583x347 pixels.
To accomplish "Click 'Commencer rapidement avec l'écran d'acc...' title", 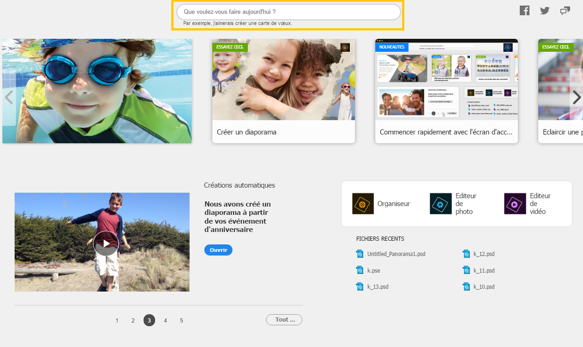I will 446,132.
